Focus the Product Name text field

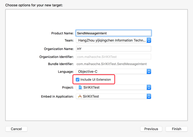click(113, 33)
